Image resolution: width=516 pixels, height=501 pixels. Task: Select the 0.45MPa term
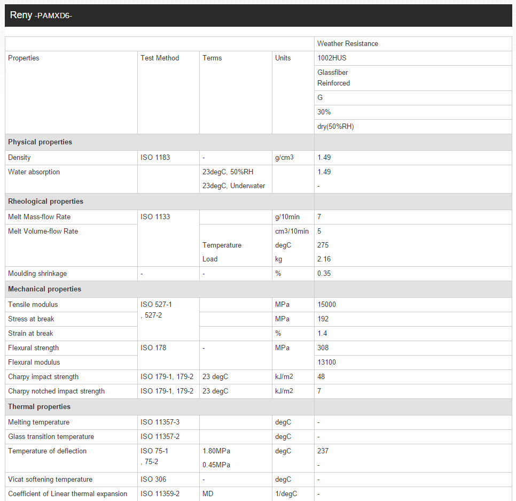(216, 465)
